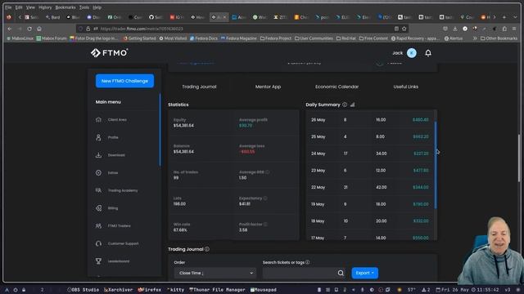Open Firefox hamburger menu

click(x=514, y=29)
